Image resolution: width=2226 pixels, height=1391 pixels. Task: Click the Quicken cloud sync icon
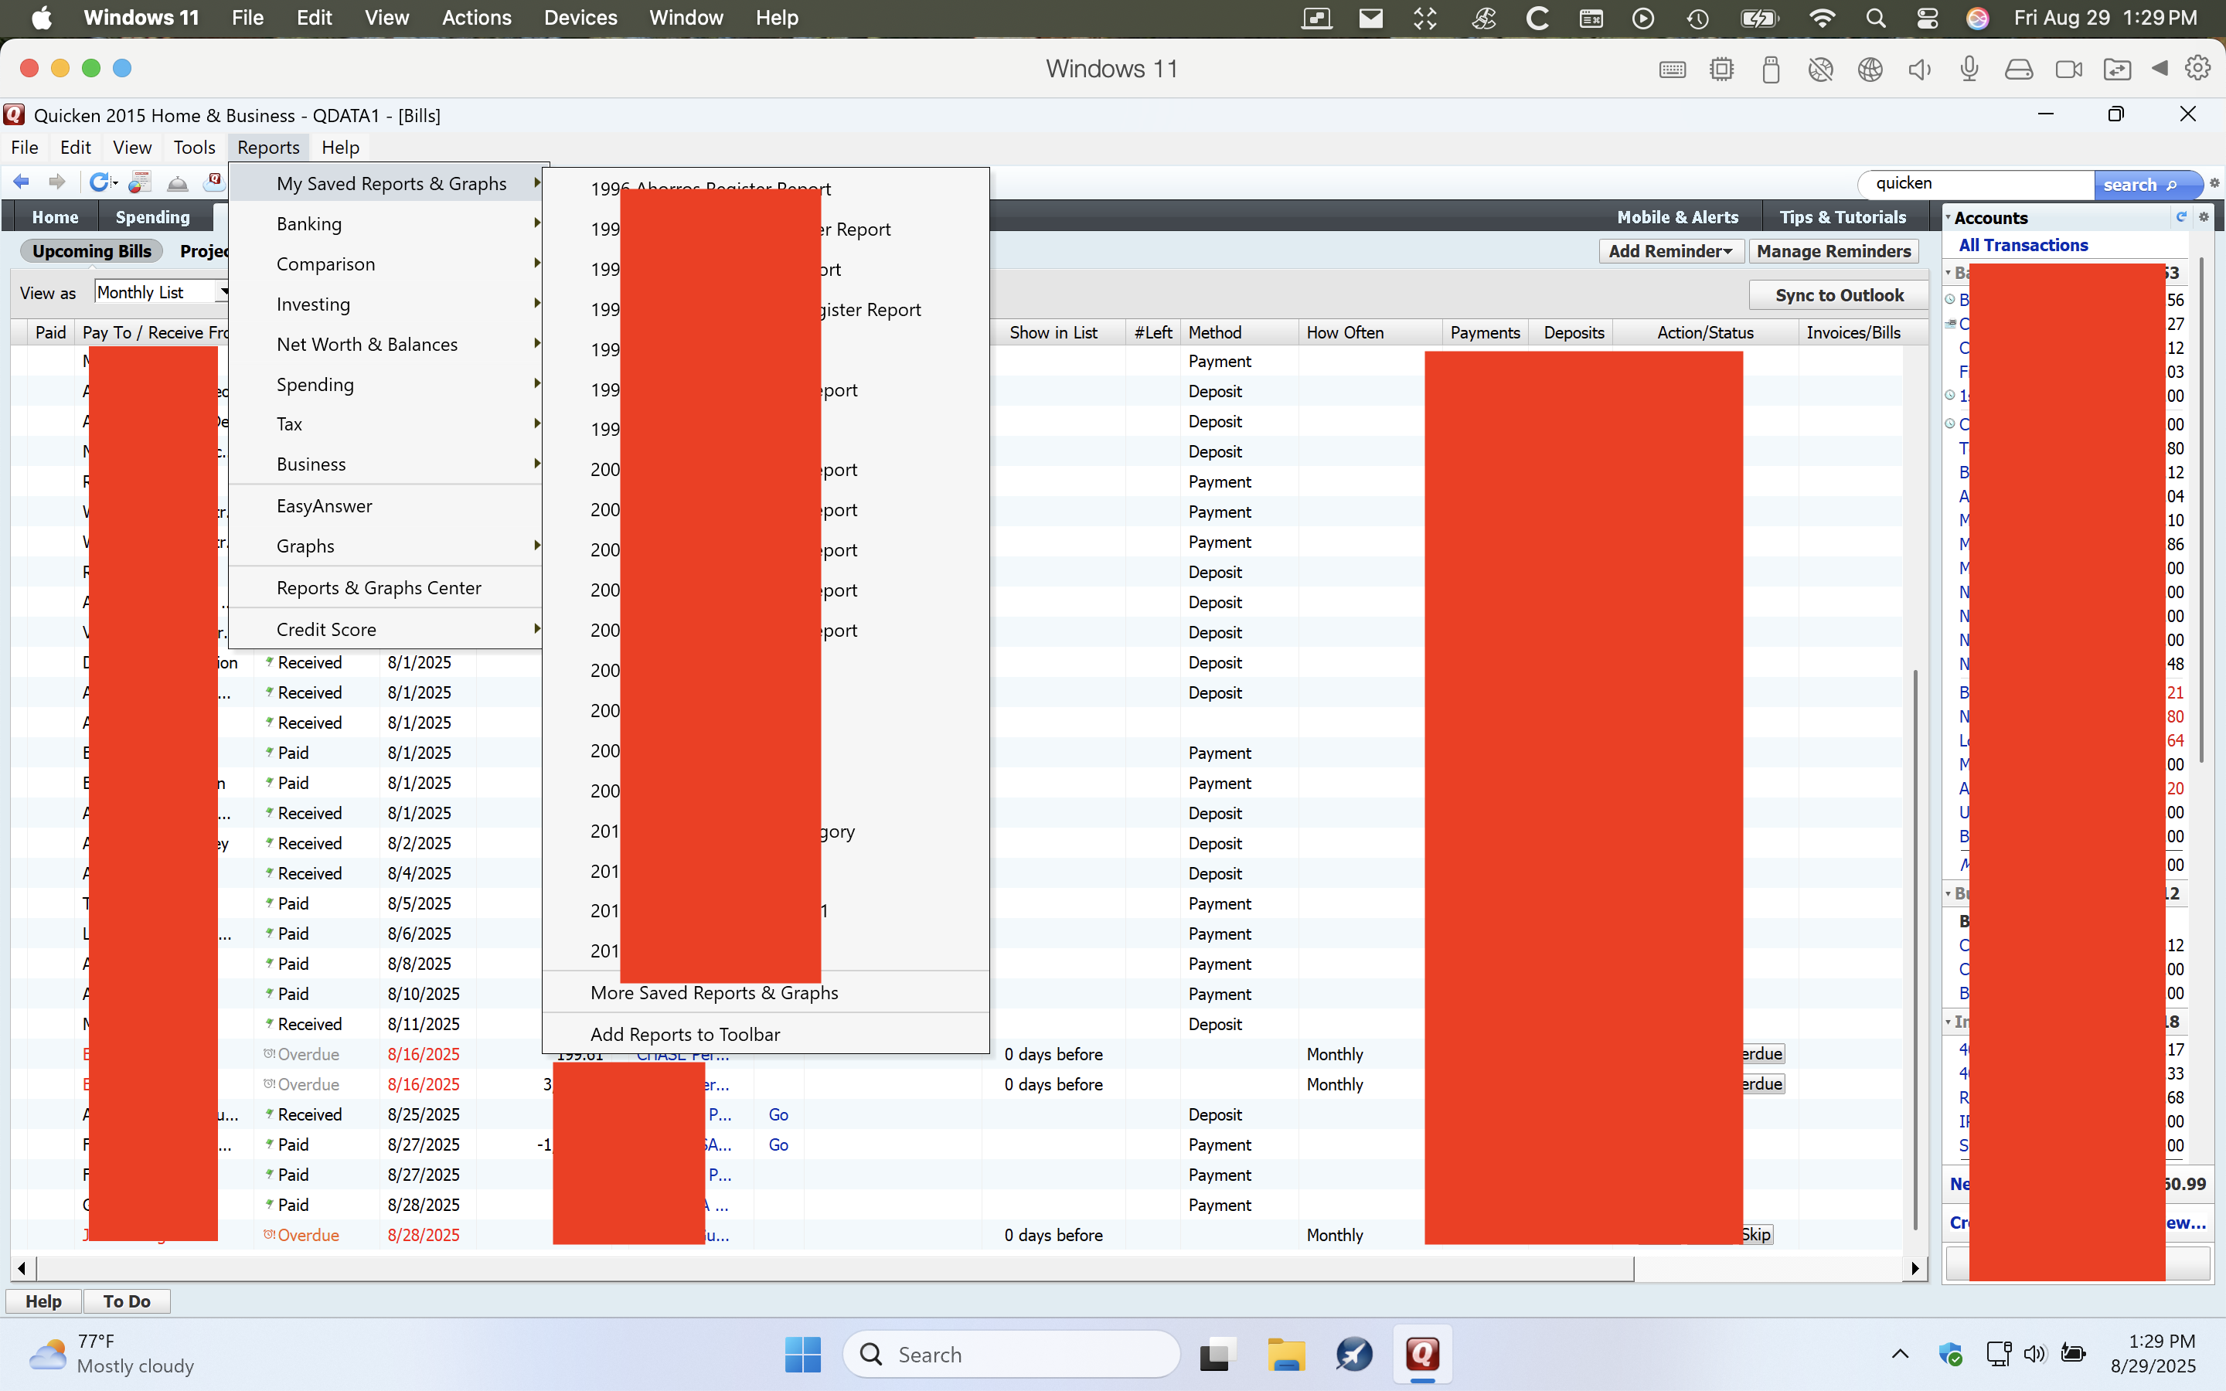(213, 180)
